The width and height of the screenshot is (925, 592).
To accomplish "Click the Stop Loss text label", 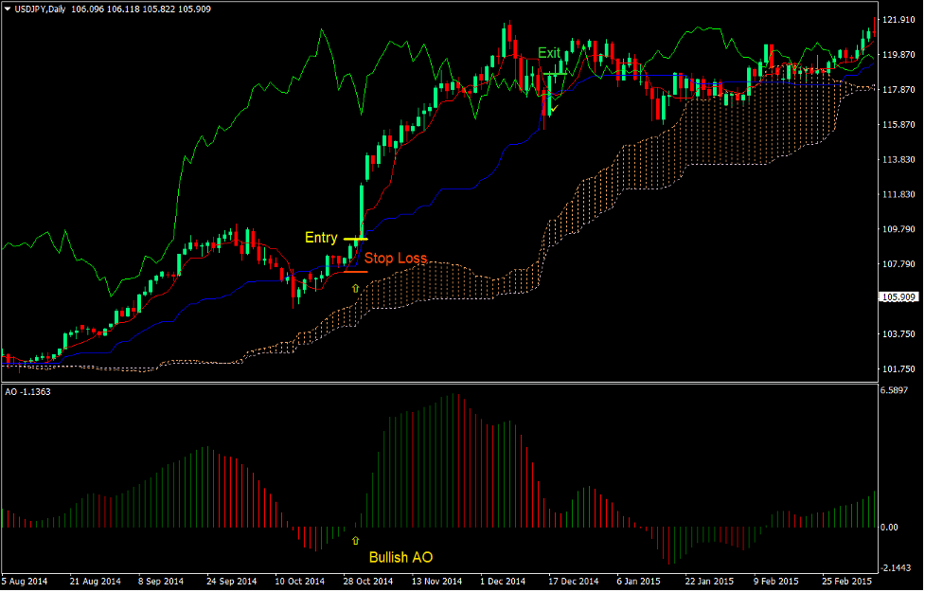I will (x=396, y=258).
